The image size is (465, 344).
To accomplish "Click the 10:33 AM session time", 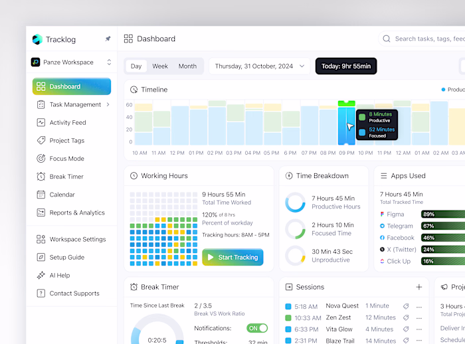I will coord(308,318).
